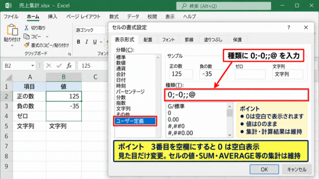Switch to the Page Layout ribbon tab
319x179 pixels.
pos(83,16)
